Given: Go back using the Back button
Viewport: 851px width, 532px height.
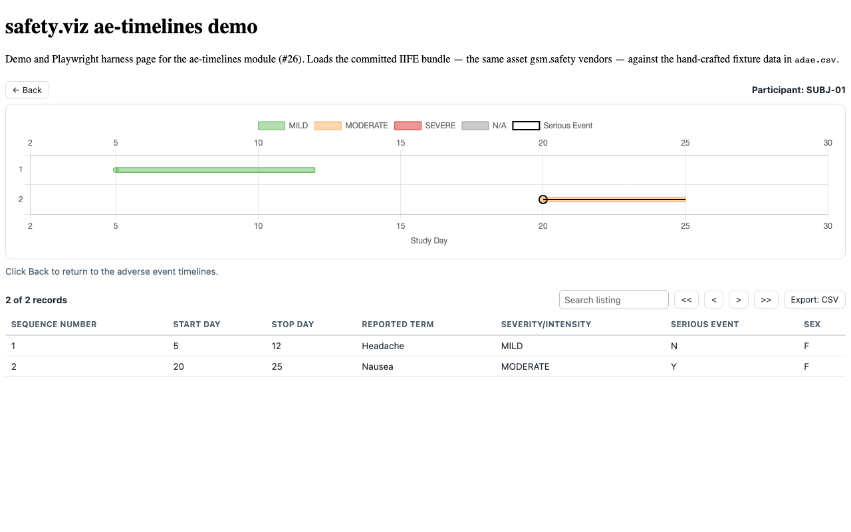Looking at the screenshot, I should pyautogui.click(x=27, y=90).
